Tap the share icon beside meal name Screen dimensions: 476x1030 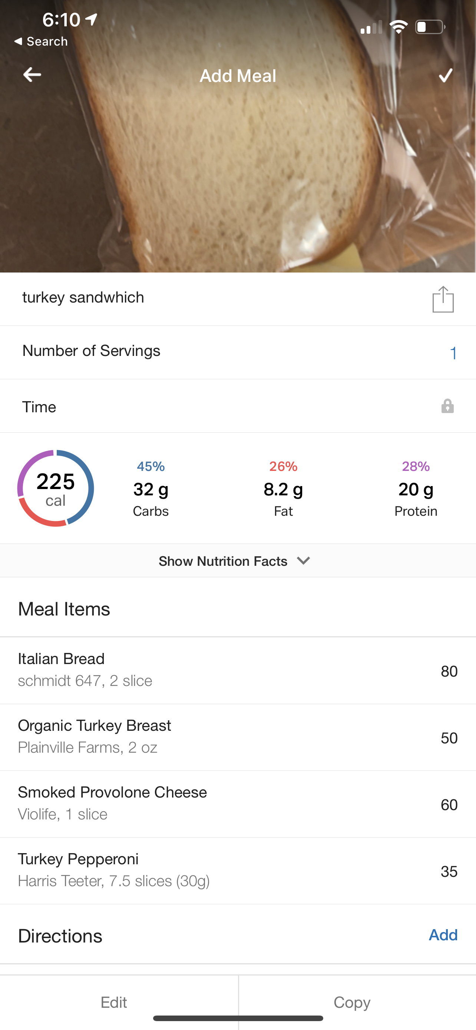(x=443, y=299)
